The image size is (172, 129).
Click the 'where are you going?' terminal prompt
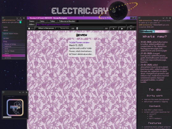tap(11, 22)
